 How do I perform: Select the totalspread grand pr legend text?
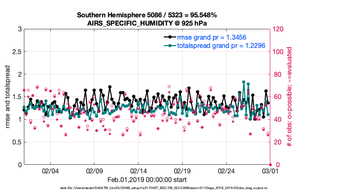(x=221, y=45)
